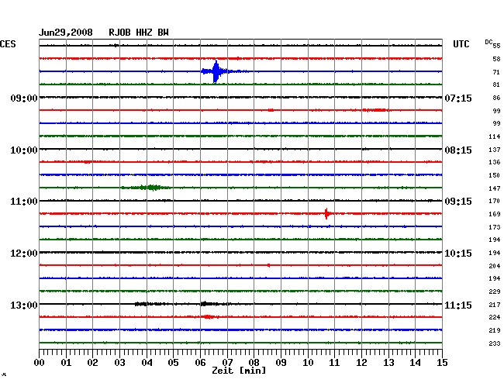Select the 13:00 local time label
This screenshot has width=504, height=383.
coord(24,305)
